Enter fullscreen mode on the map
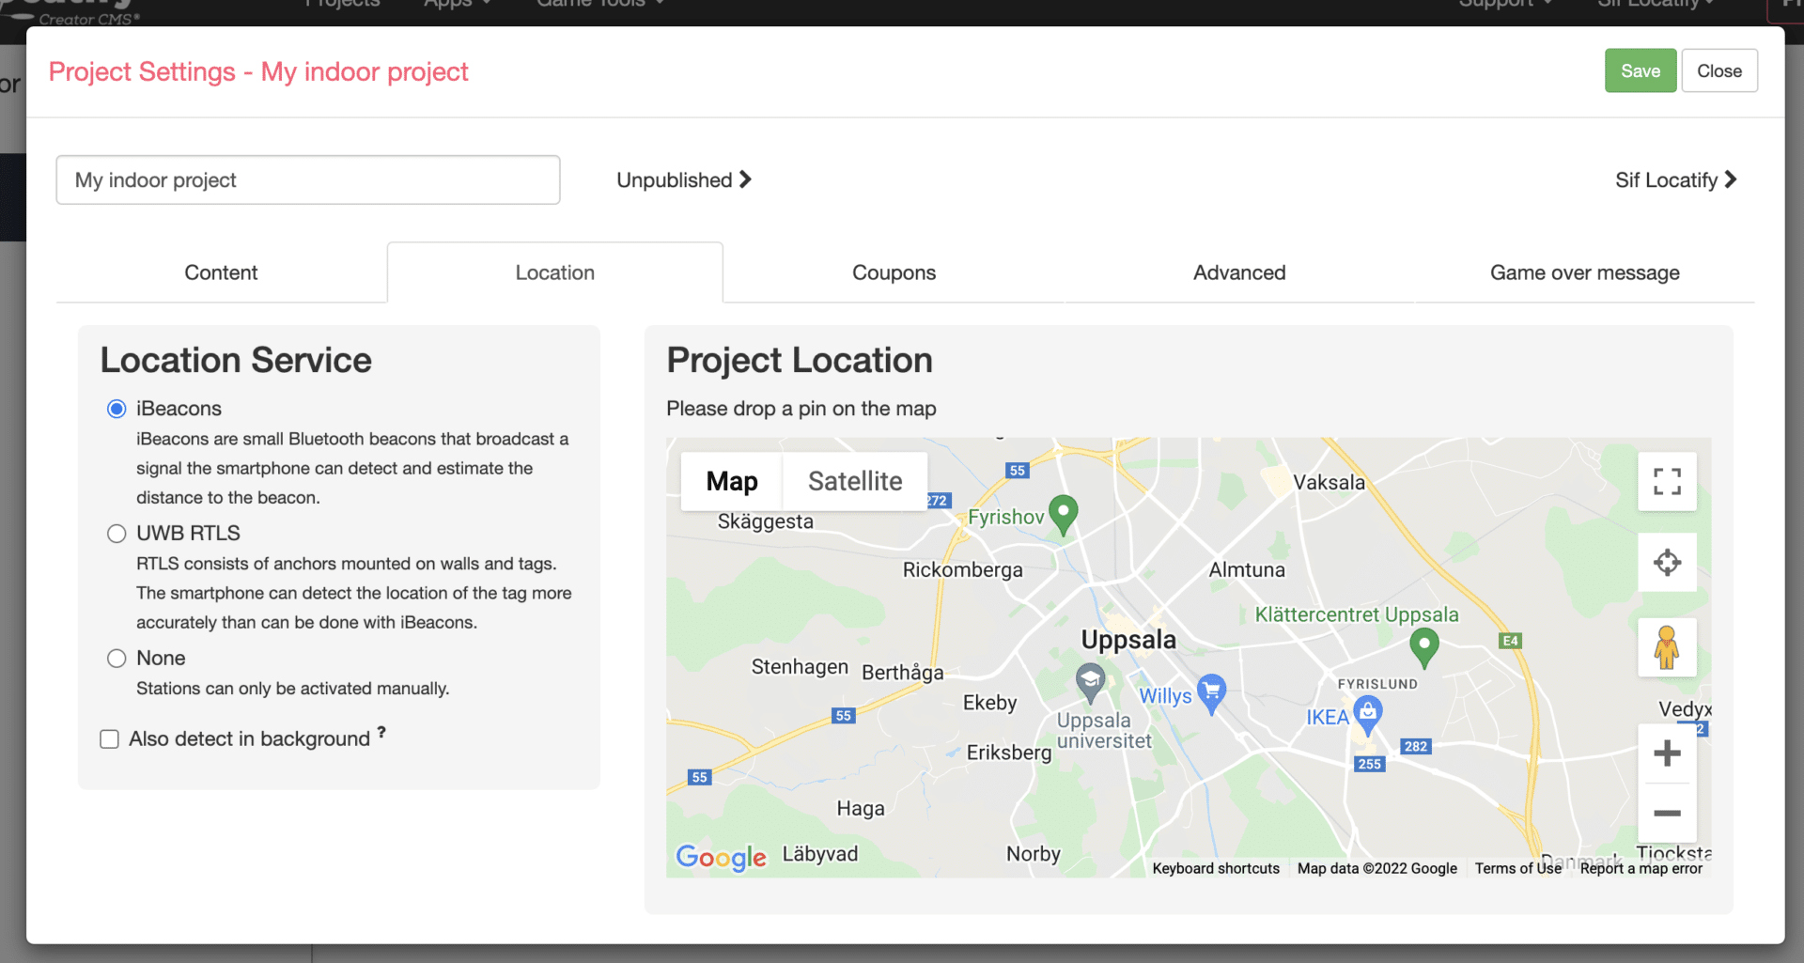The width and height of the screenshot is (1804, 963). click(1667, 481)
